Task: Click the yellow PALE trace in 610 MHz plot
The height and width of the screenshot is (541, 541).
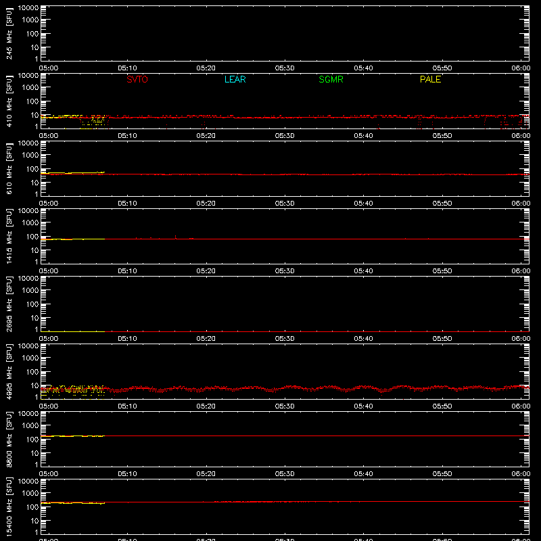Action: coord(73,172)
